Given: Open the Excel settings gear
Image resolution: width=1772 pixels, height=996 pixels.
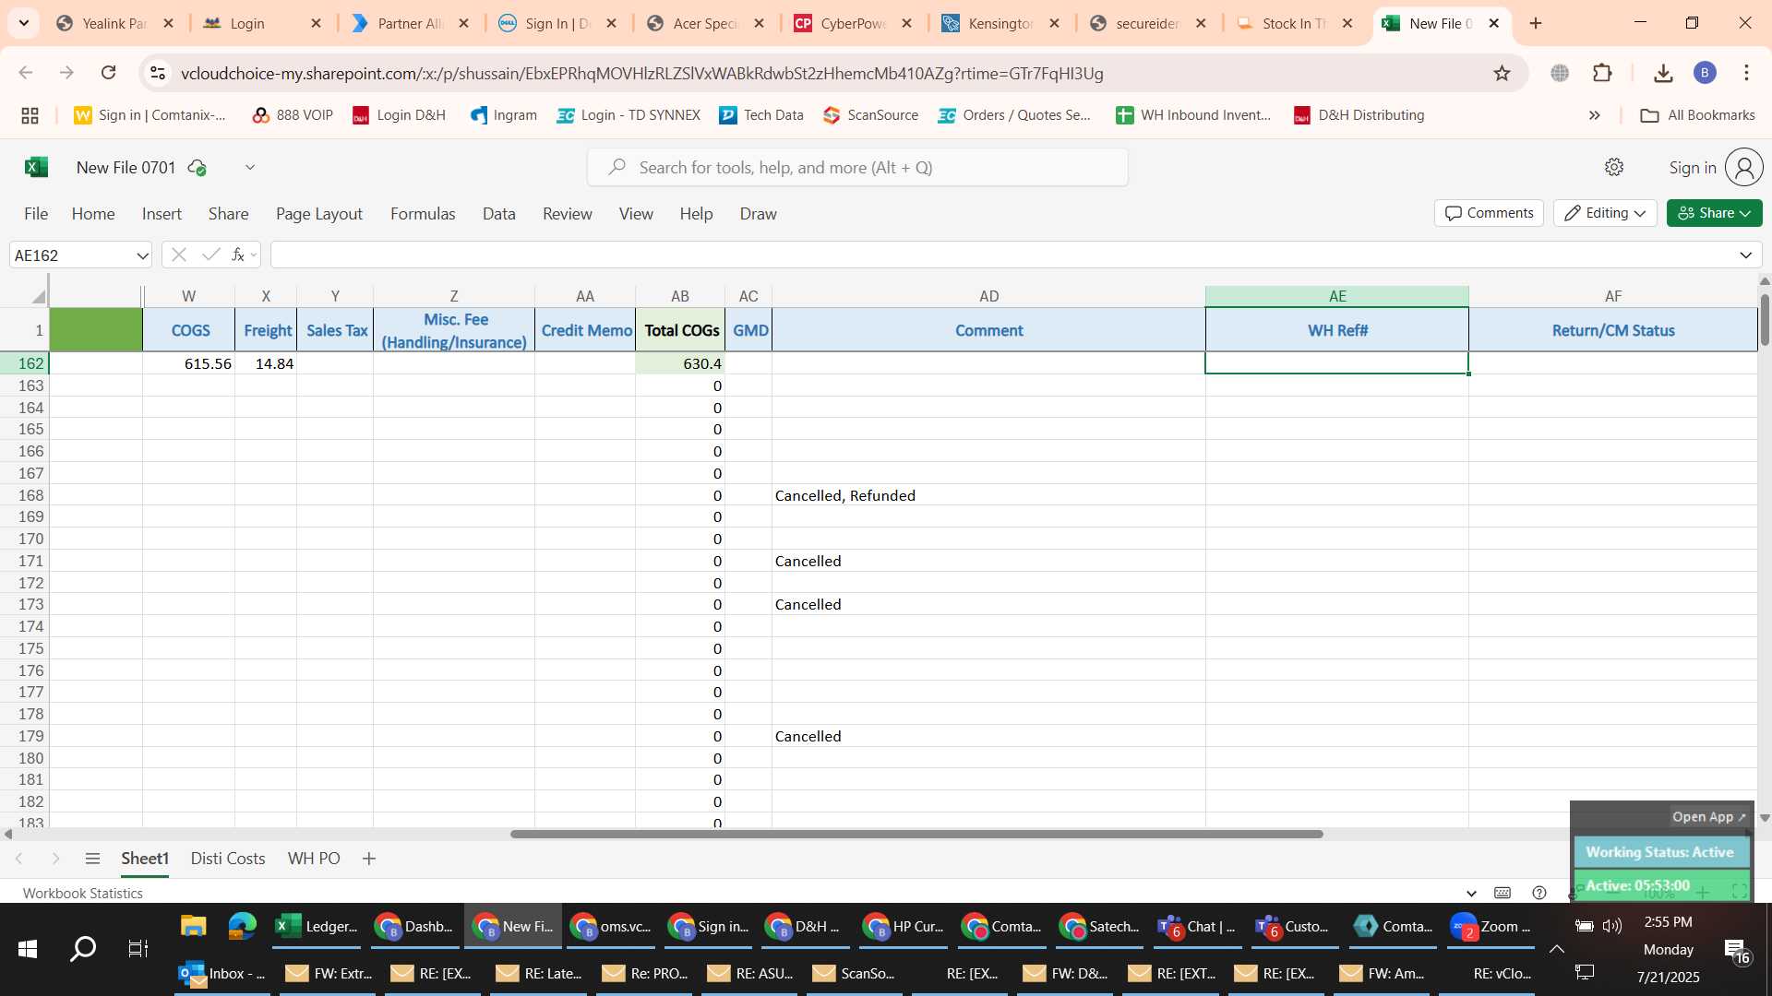Looking at the screenshot, I should tap(1613, 167).
